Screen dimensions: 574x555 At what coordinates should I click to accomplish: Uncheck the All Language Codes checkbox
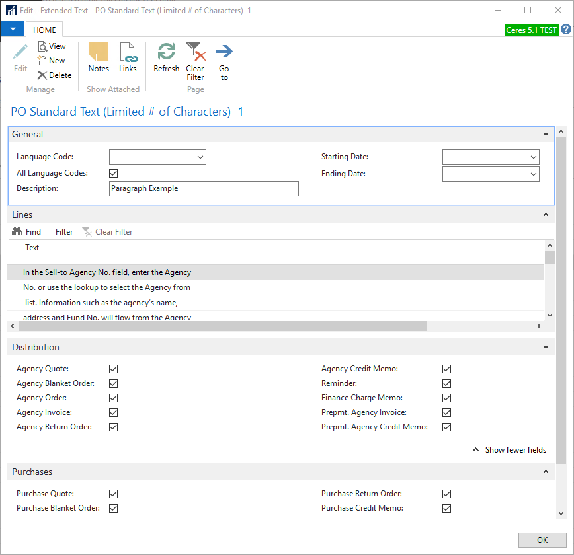tap(114, 174)
